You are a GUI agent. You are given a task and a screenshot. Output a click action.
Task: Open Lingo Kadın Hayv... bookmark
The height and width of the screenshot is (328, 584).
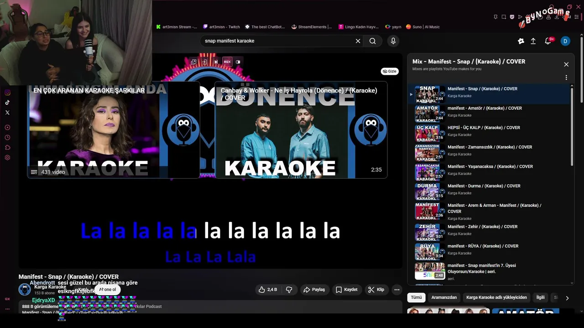point(359,27)
